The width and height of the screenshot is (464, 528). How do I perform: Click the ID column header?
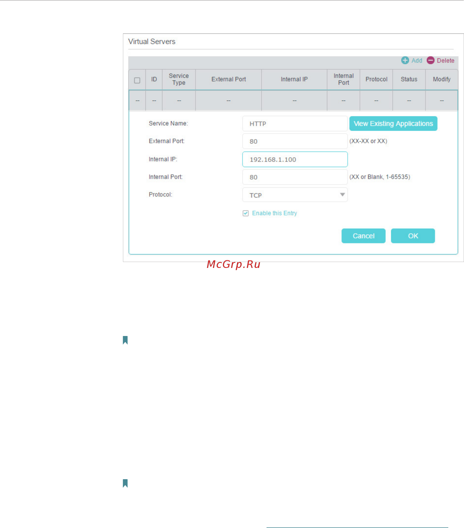pyautogui.click(x=154, y=79)
